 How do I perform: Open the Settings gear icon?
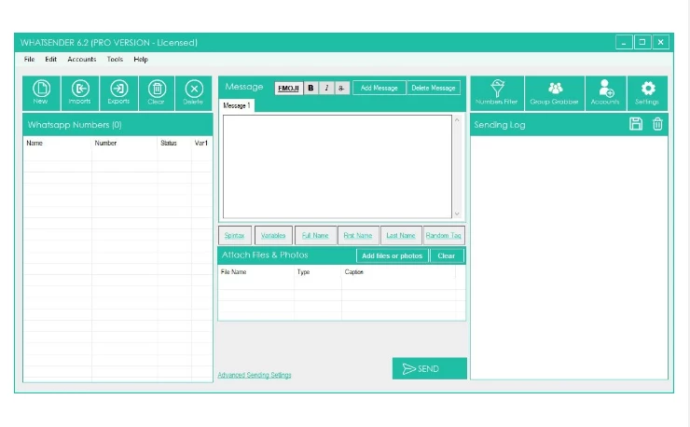click(x=647, y=93)
